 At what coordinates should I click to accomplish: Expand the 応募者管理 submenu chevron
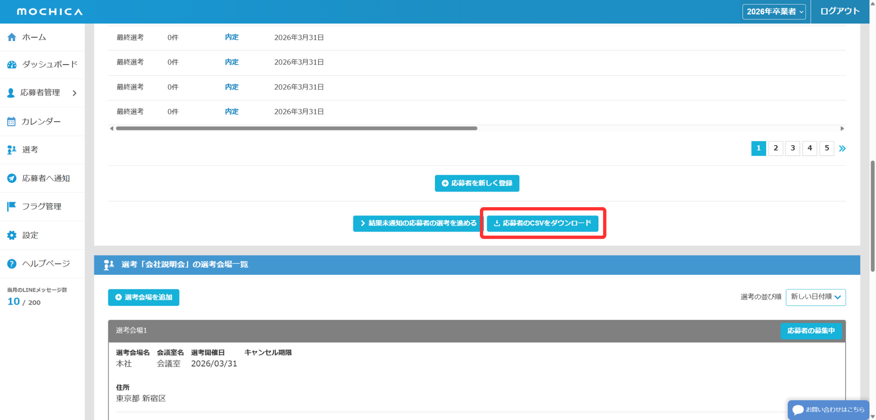pyautogui.click(x=74, y=93)
